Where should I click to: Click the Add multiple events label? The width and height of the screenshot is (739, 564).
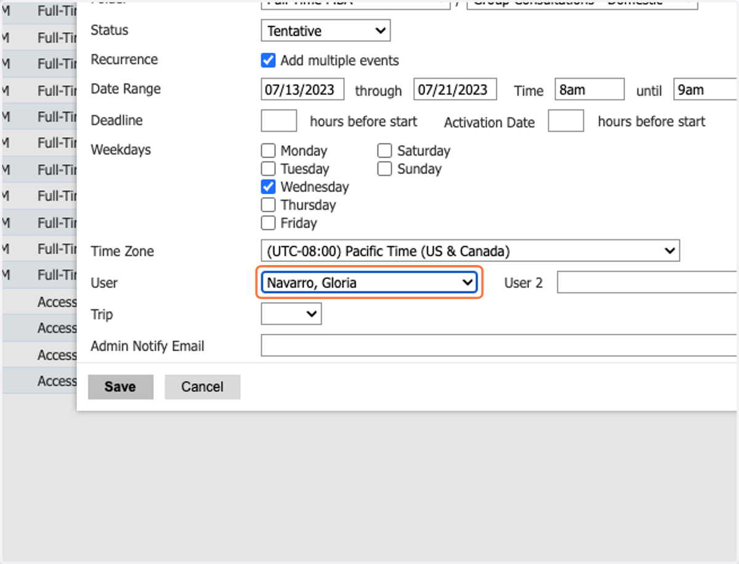[x=340, y=61]
